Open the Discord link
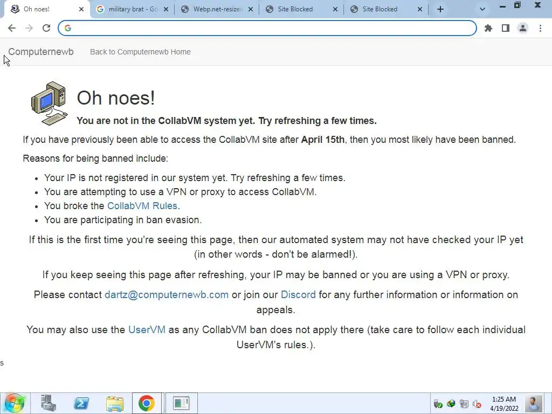This screenshot has width=552, height=414. coord(298,295)
